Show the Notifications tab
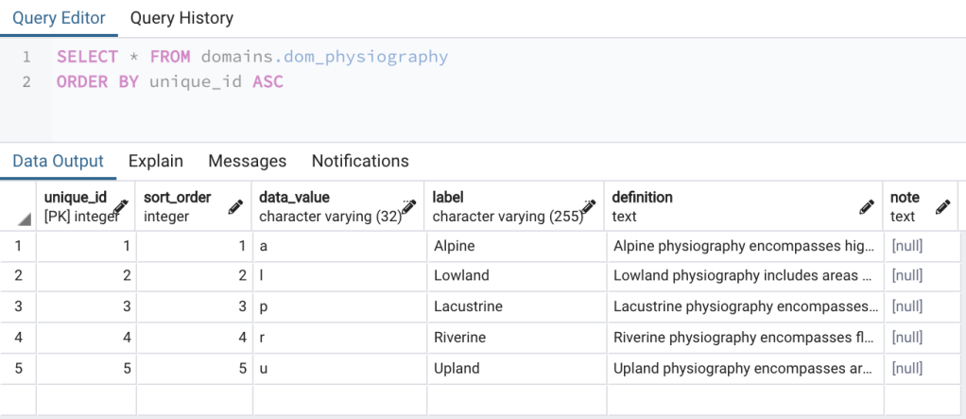The image size is (966, 419). pos(360,161)
